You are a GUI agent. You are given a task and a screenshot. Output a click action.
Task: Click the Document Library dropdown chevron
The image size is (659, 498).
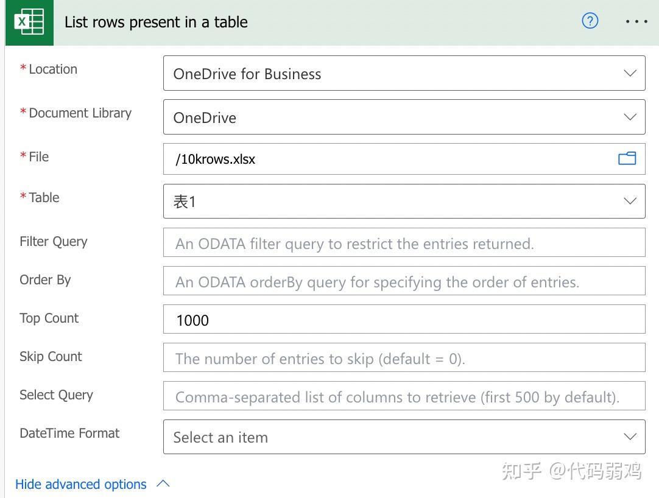coord(630,117)
